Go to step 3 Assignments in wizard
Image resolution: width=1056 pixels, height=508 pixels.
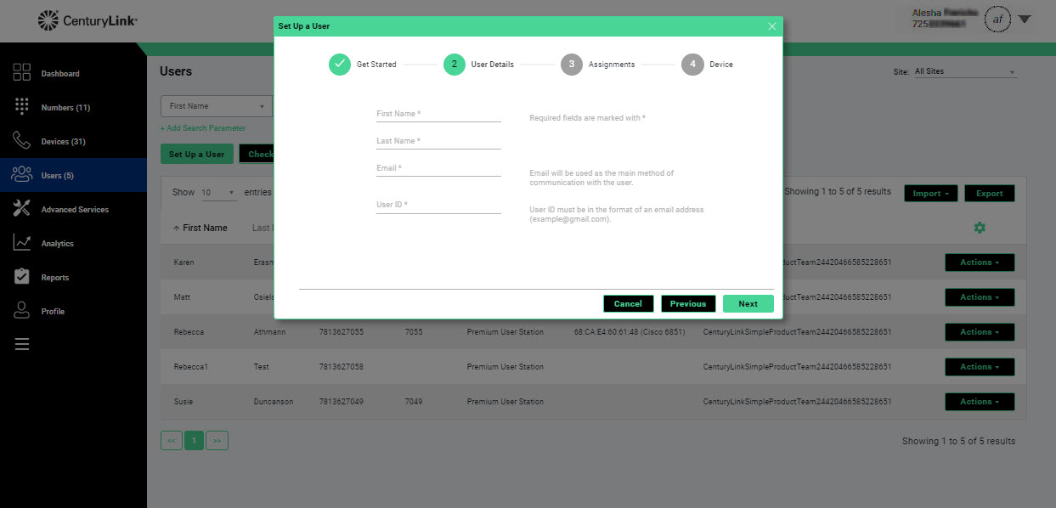click(x=572, y=65)
